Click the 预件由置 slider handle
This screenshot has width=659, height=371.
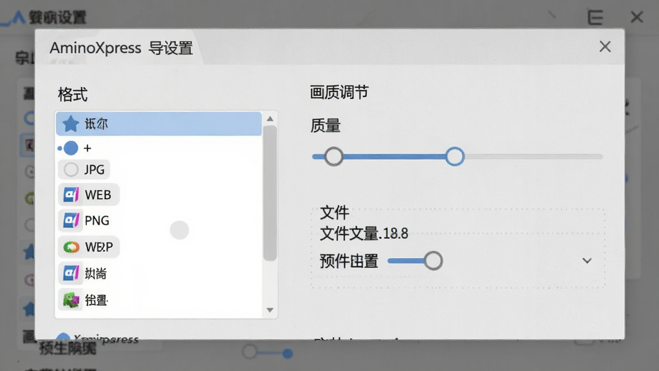tap(433, 261)
